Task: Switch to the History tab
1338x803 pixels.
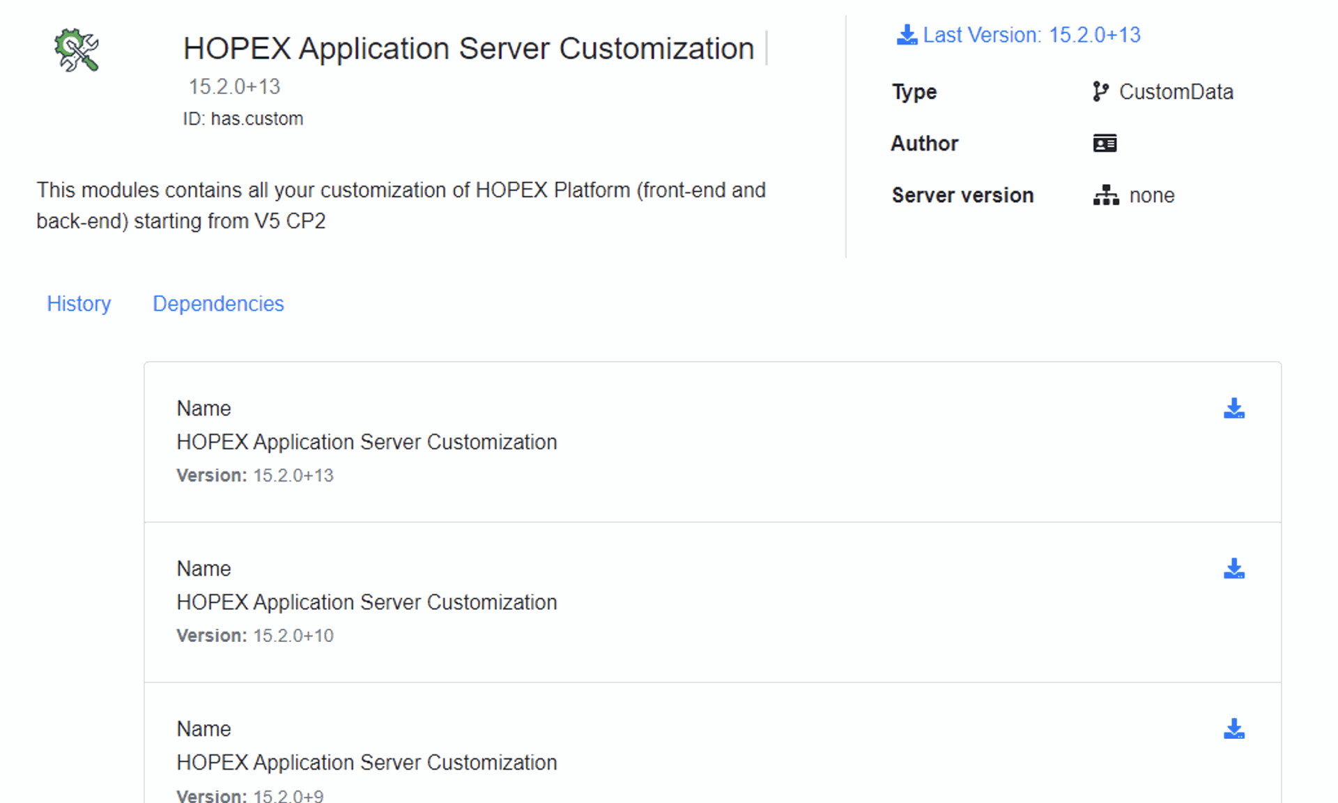Action: pyautogui.click(x=79, y=304)
